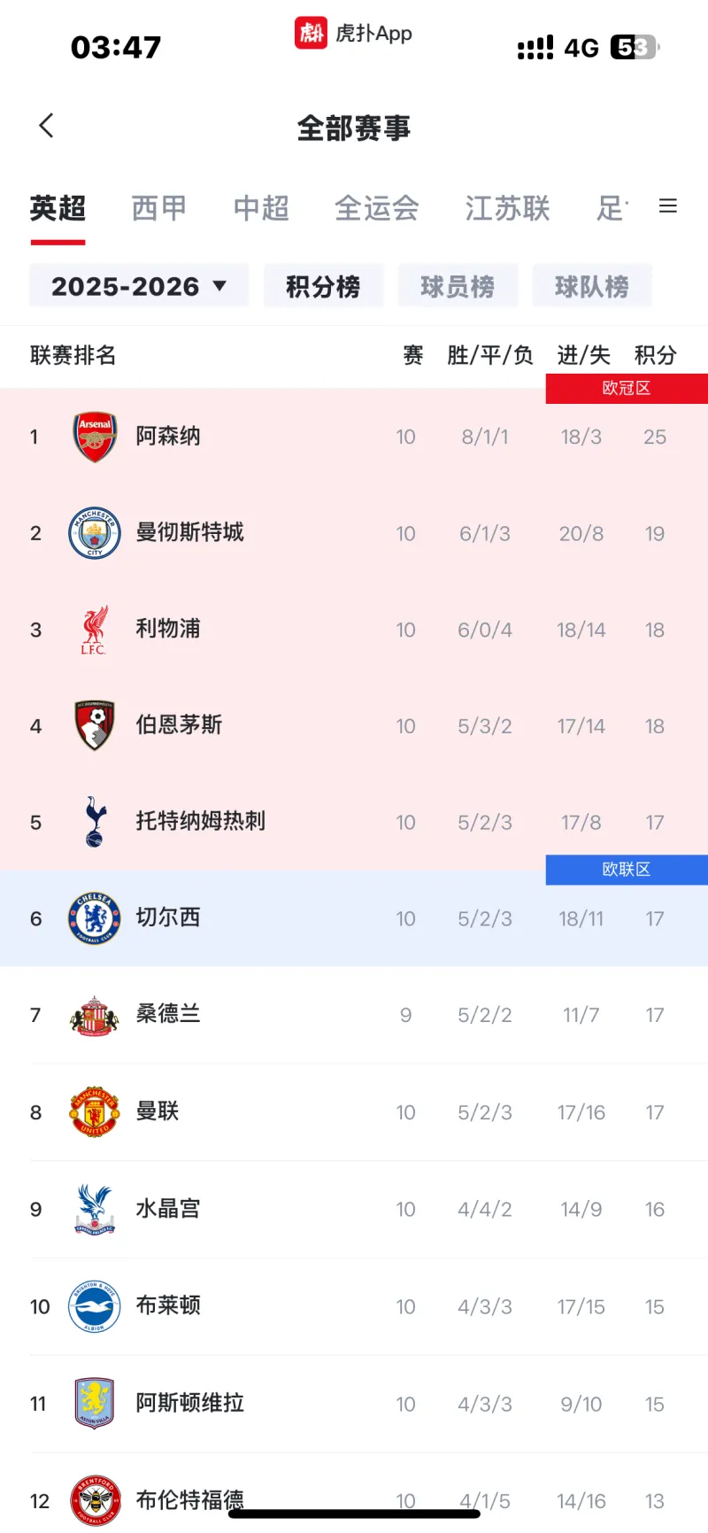This screenshot has width=708, height=1533.
Task: Tap the Chelsea club crest
Action: click(95, 918)
